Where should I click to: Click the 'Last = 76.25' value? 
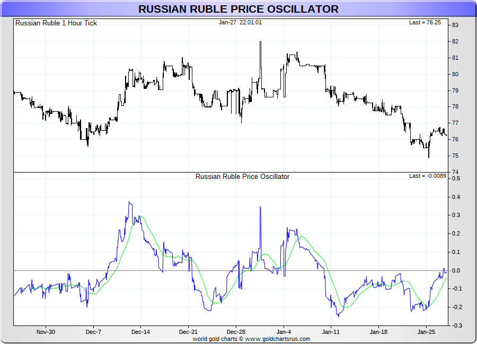pos(425,22)
